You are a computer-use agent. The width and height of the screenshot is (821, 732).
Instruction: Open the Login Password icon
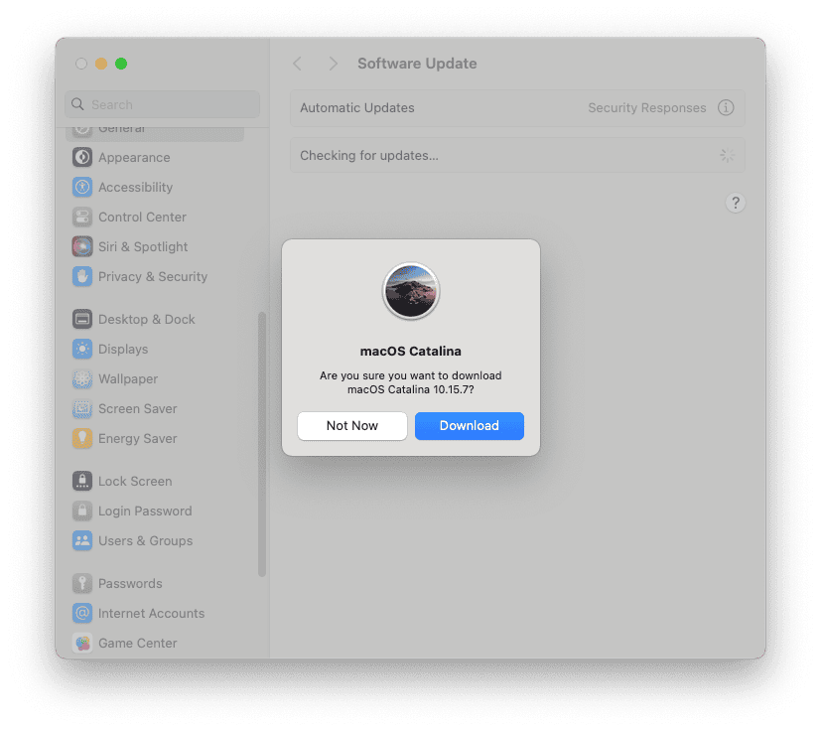[82, 511]
